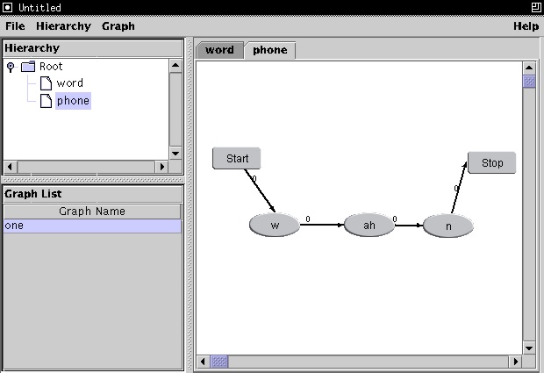Click graph canvas scroll right arrow
This screenshot has height=373, width=544.
tap(516, 362)
